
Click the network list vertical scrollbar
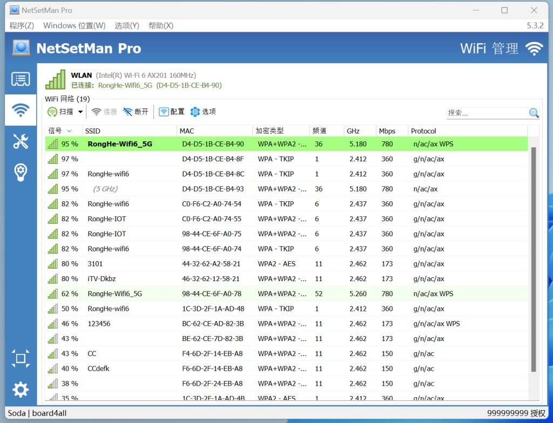click(533, 259)
